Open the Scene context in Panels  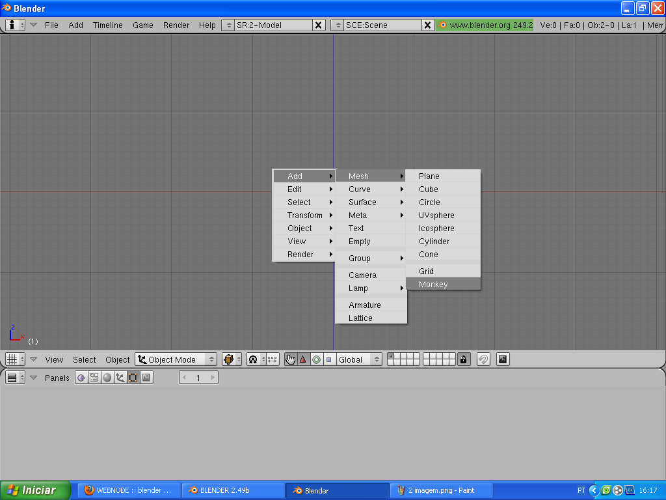[x=146, y=378]
